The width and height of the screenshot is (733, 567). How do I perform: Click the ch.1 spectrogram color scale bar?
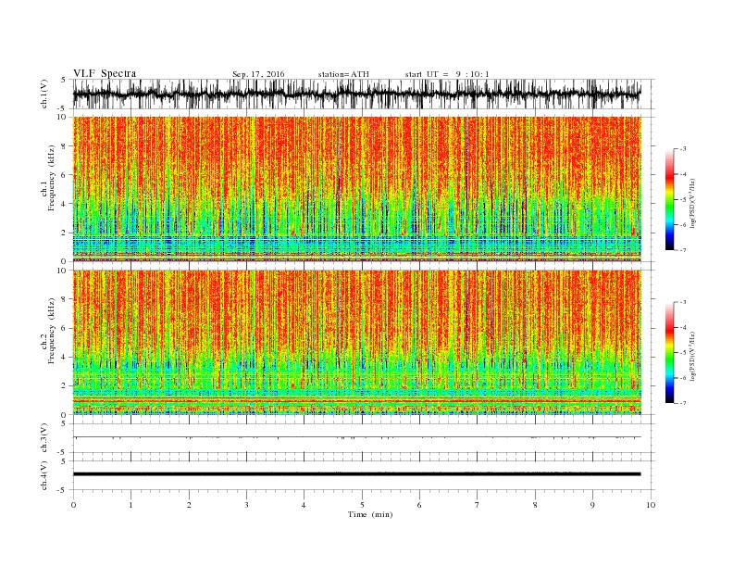(x=669, y=199)
